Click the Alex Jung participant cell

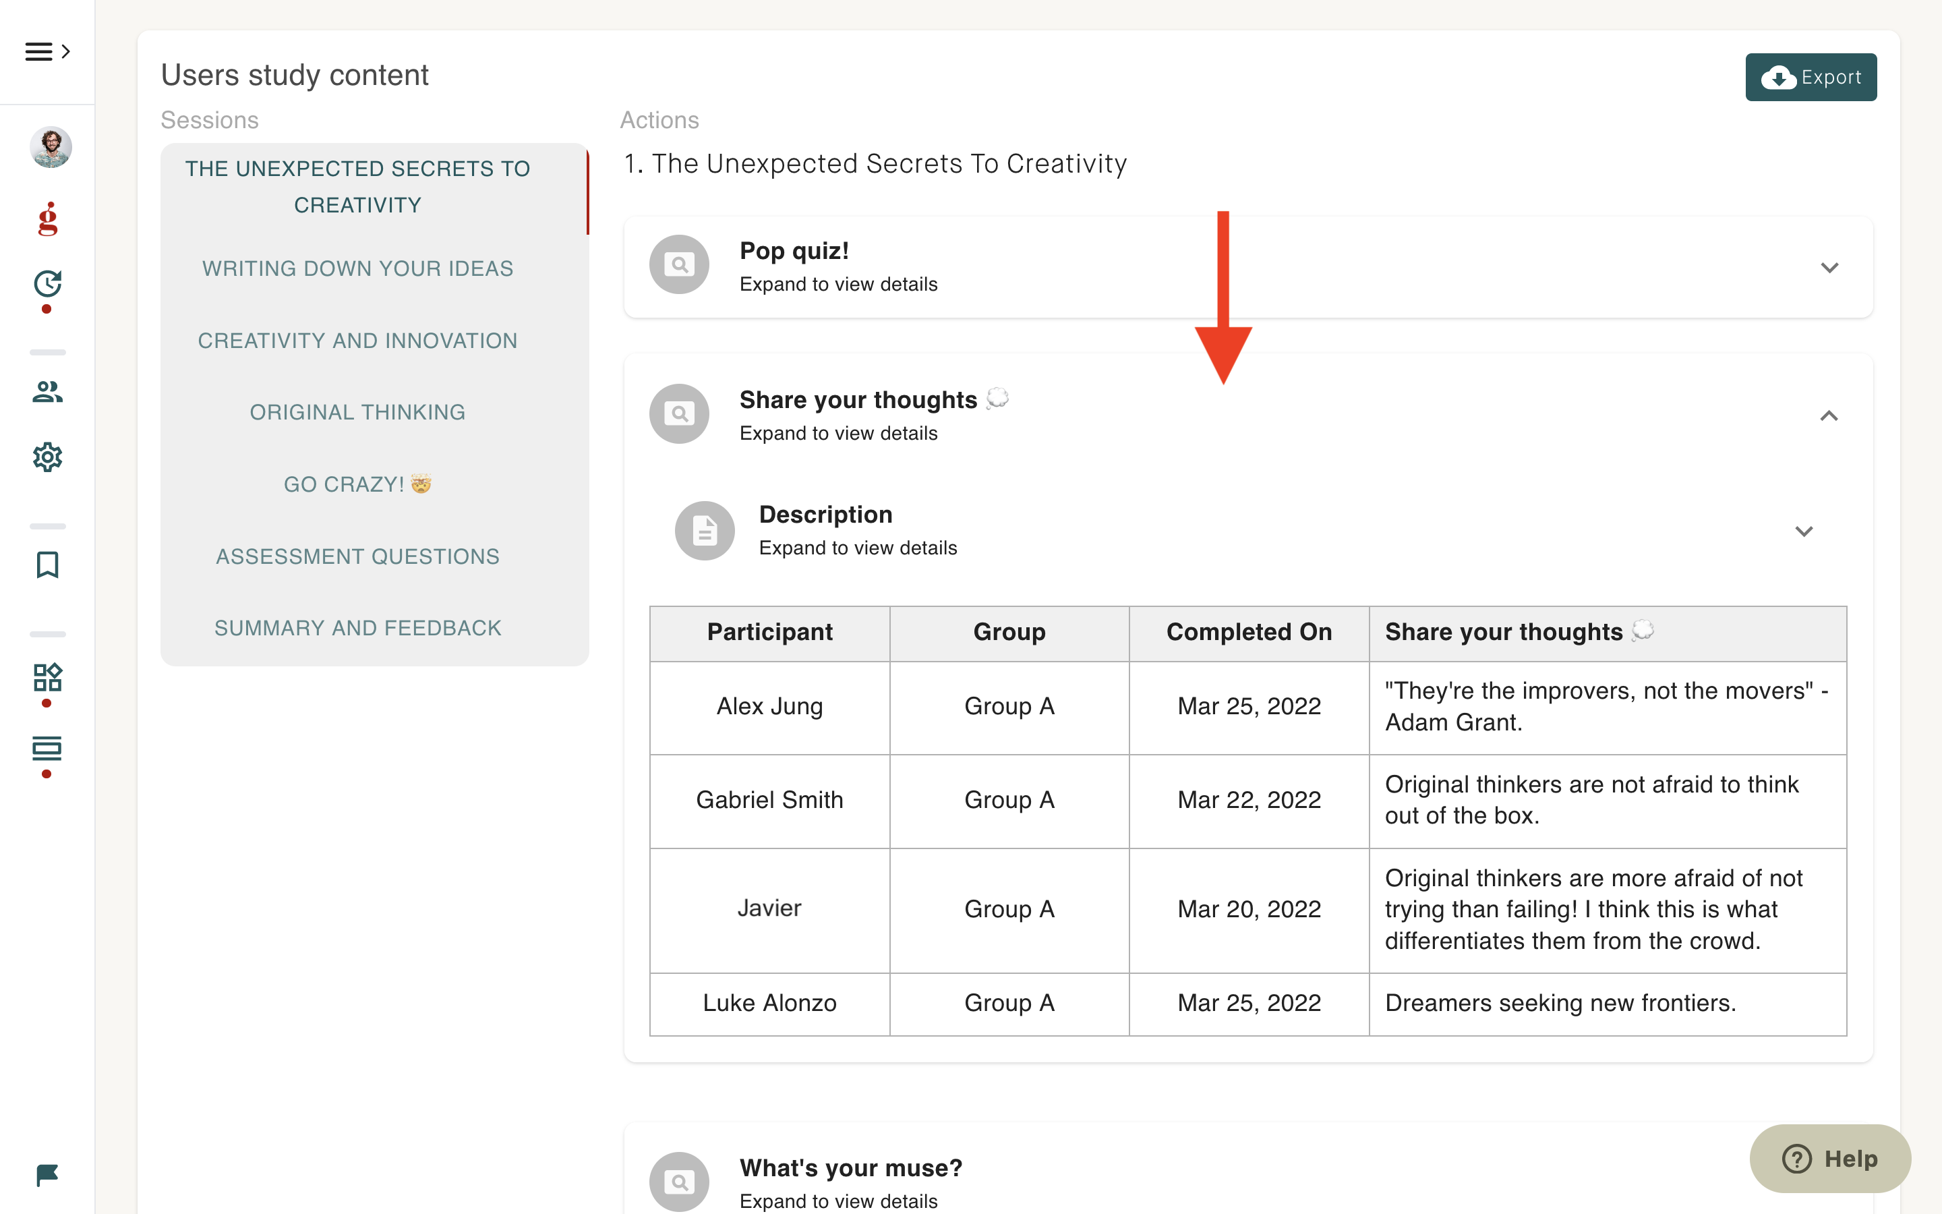click(x=769, y=707)
